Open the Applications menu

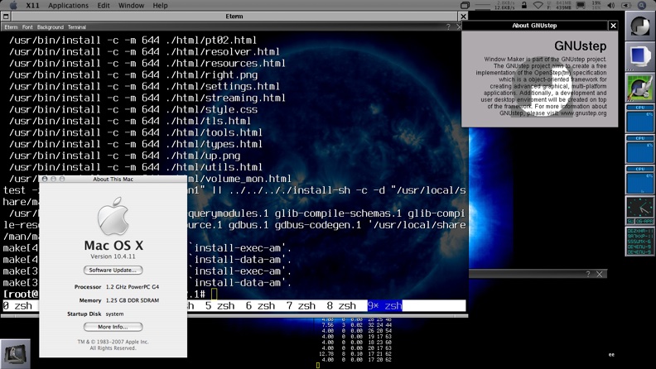(x=68, y=6)
